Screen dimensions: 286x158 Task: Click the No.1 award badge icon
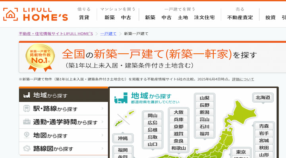coord(40,57)
